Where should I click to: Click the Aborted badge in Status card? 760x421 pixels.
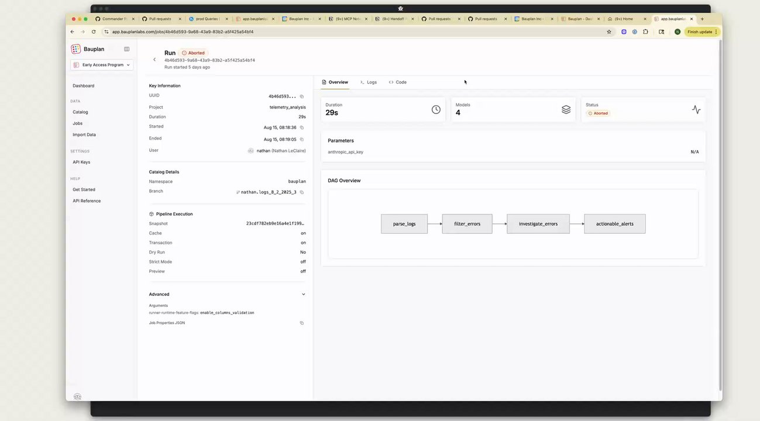coord(599,113)
